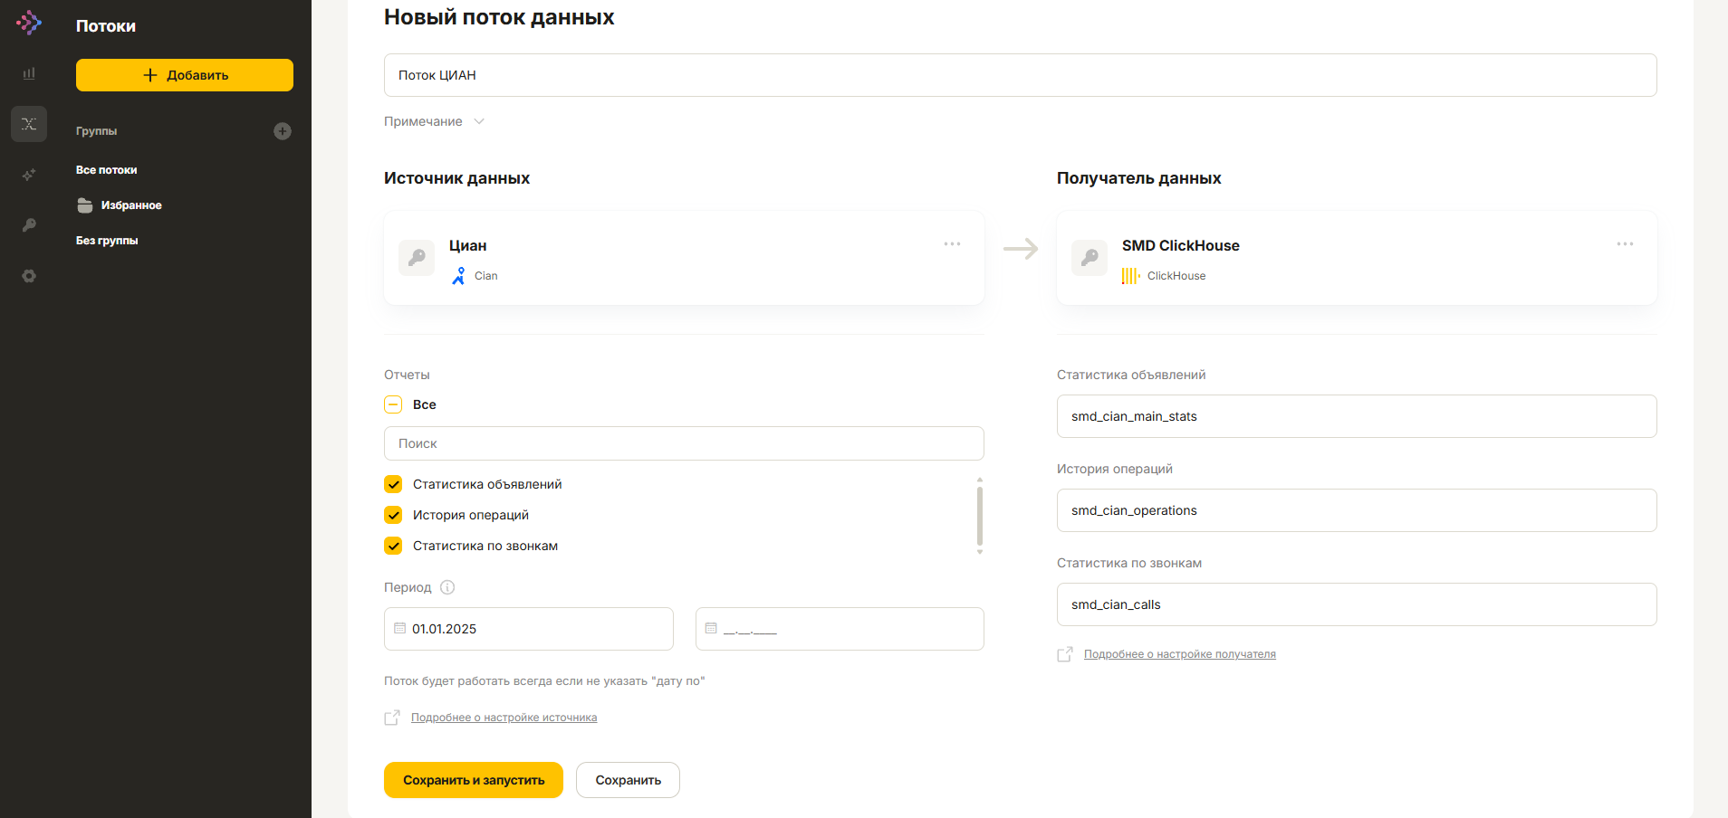Open the settings gear in the sidebar
This screenshot has height=818, width=1728.
(x=29, y=276)
